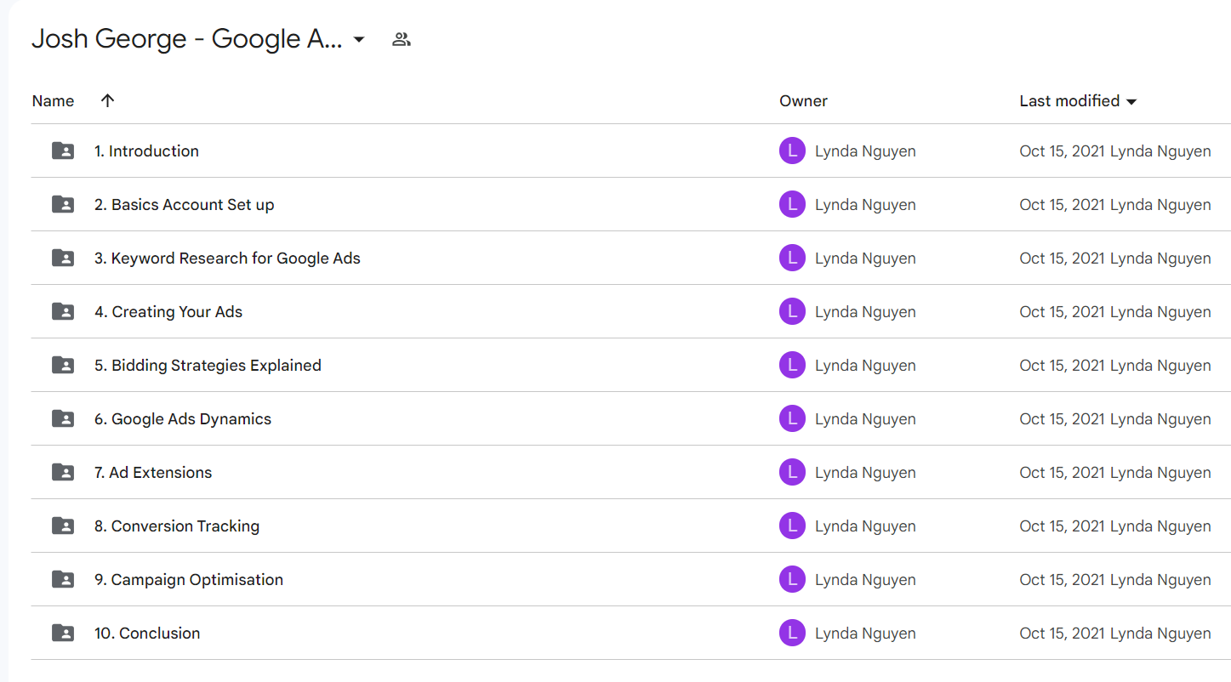
Task: Click owner name Lynda Nguyen in 1. Introduction row
Action: click(865, 151)
